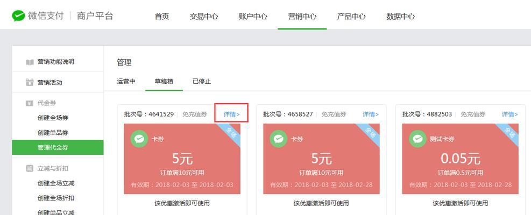Click validity text ending 2018-02-03 on first coupon
This screenshot has height=215, width=531.
click(x=182, y=185)
